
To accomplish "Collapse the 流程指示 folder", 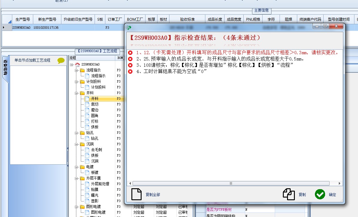I will 76,70.
